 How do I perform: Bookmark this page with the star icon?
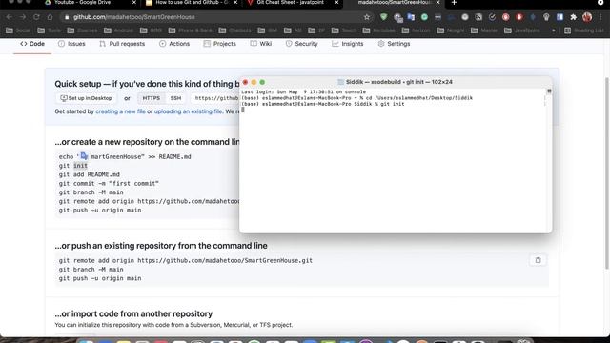366,17
